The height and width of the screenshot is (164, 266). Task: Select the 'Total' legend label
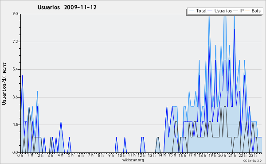[201, 11]
